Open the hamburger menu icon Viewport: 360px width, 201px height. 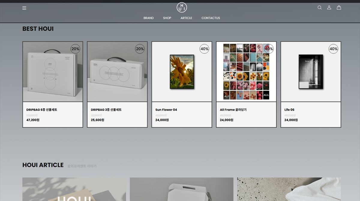(24, 8)
